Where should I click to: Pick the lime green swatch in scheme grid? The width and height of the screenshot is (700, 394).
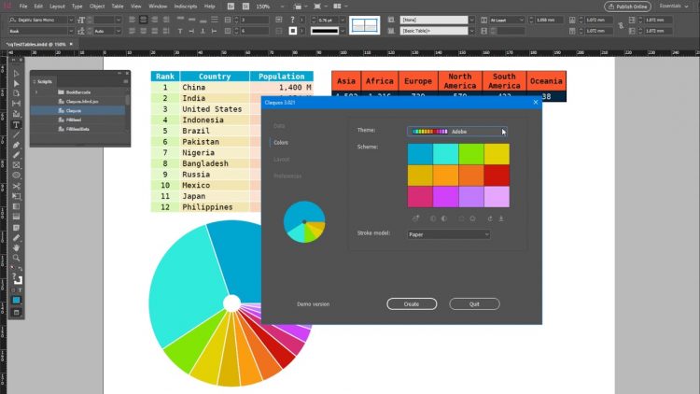click(x=471, y=154)
